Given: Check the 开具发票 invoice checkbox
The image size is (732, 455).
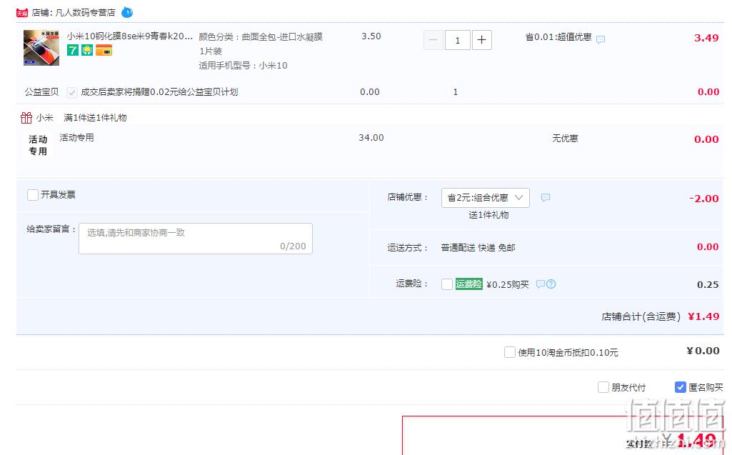Looking at the screenshot, I should point(33,195).
